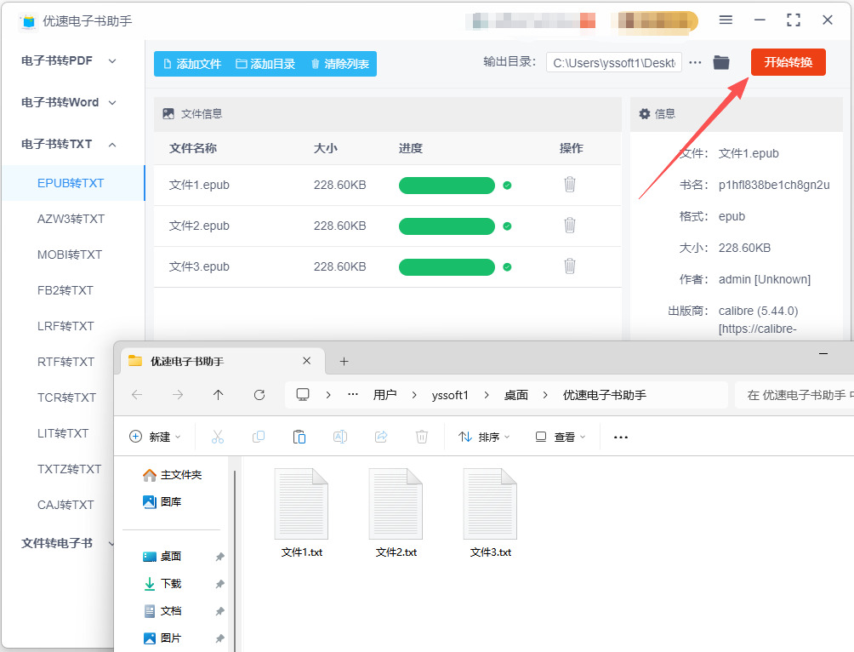The image size is (854, 652).
Task: Unpin 下载 from quick access
Action: tap(219, 584)
